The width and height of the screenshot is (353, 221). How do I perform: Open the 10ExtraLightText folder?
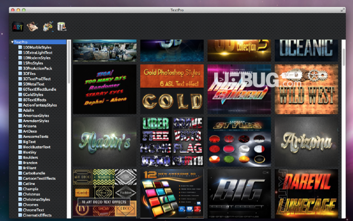tap(38, 52)
